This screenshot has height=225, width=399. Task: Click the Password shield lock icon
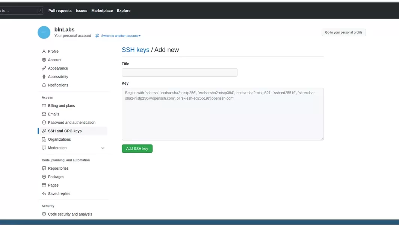(x=44, y=122)
